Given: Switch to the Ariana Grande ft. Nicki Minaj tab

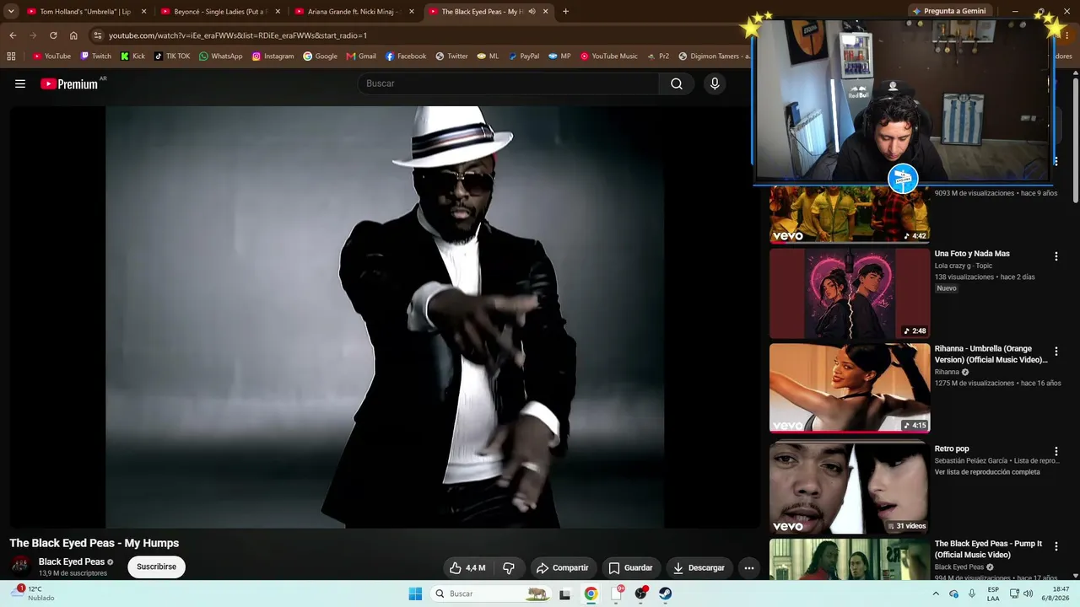Looking at the screenshot, I should coord(354,12).
